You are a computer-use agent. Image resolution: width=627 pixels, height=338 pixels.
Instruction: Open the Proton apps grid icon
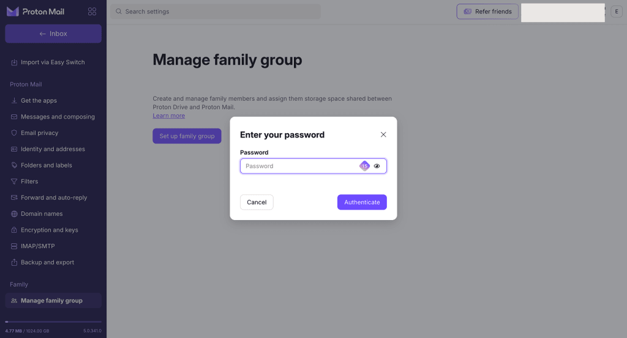(x=92, y=12)
